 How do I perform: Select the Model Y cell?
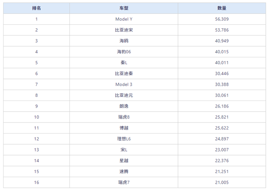click(x=123, y=19)
